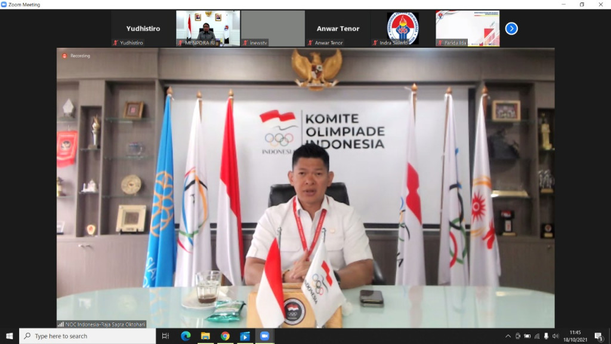Open the notification center icon
The height and width of the screenshot is (344, 611).
click(598, 336)
